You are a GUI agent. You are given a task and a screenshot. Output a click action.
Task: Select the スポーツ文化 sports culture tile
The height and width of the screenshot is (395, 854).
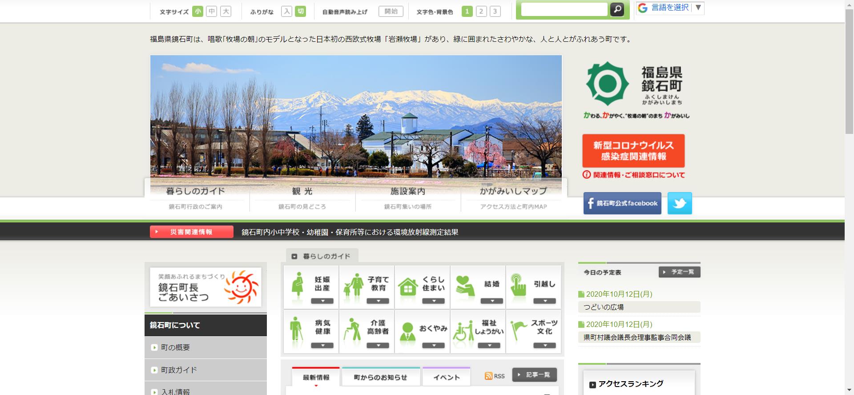(x=533, y=331)
